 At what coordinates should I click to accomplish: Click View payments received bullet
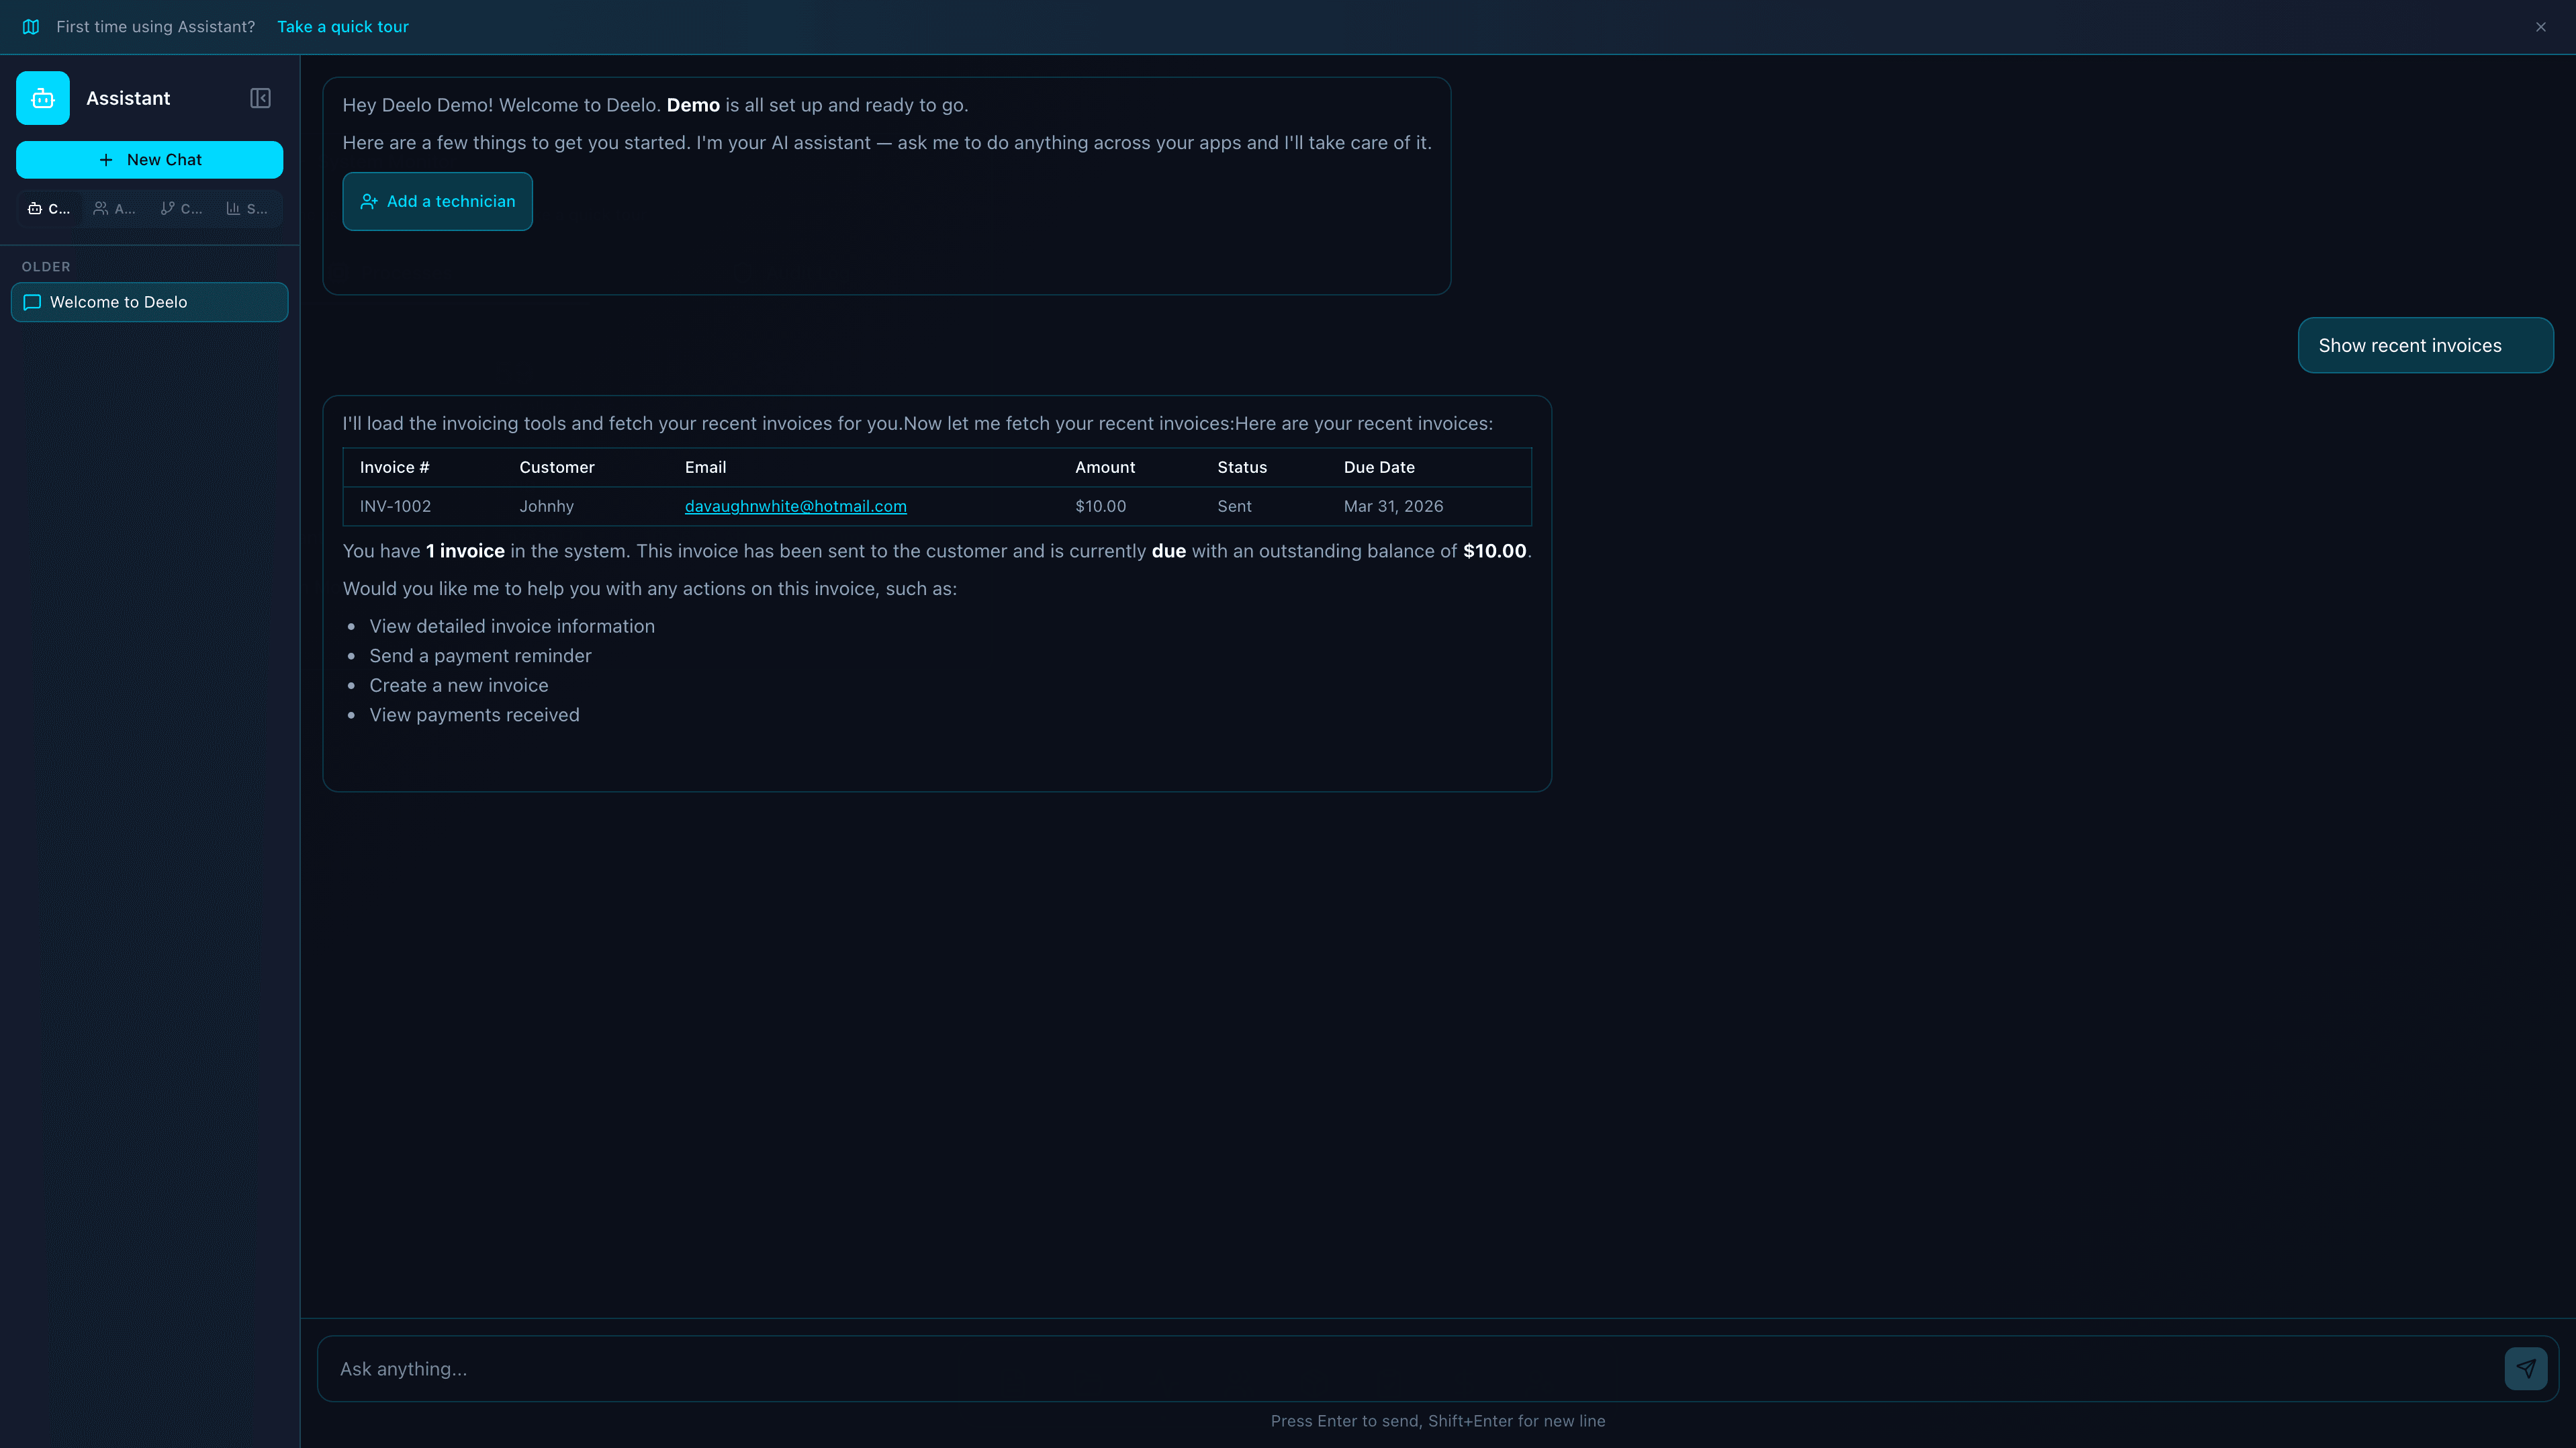475,716
